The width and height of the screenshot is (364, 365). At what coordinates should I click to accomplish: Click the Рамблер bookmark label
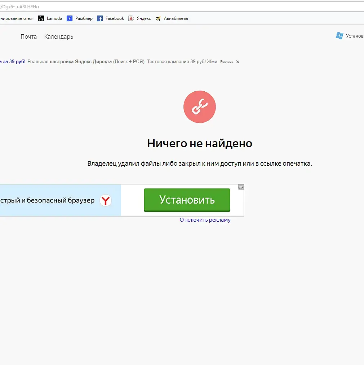point(84,18)
